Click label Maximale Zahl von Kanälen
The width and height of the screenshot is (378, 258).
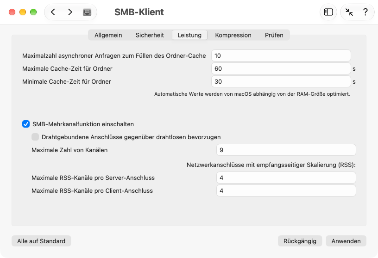point(69,150)
